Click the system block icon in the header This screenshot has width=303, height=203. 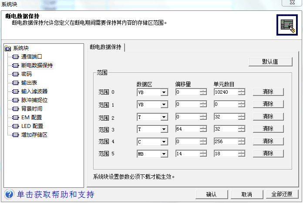pyautogui.click(x=287, y=26)
